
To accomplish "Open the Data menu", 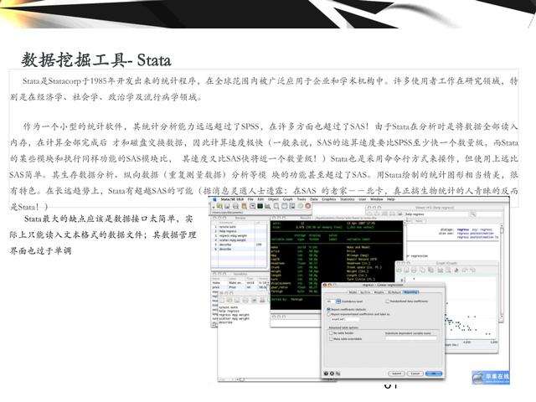I will pos(314,199).
